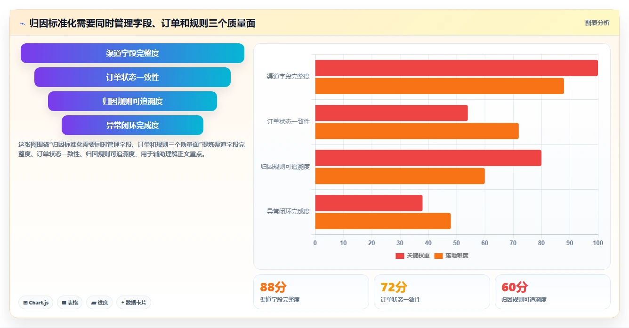This screenshot has height=328, width=629.
Task: Click the orange 落地难度 bar for 渠道字段完整度
Action: tap(439, 86)
